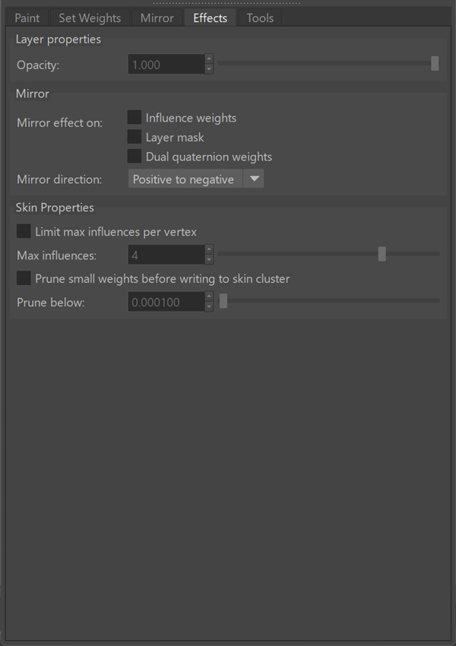Increase Opacity with the up stepper arrow
This screenshot has height=646, width=456.
(209, 59)
